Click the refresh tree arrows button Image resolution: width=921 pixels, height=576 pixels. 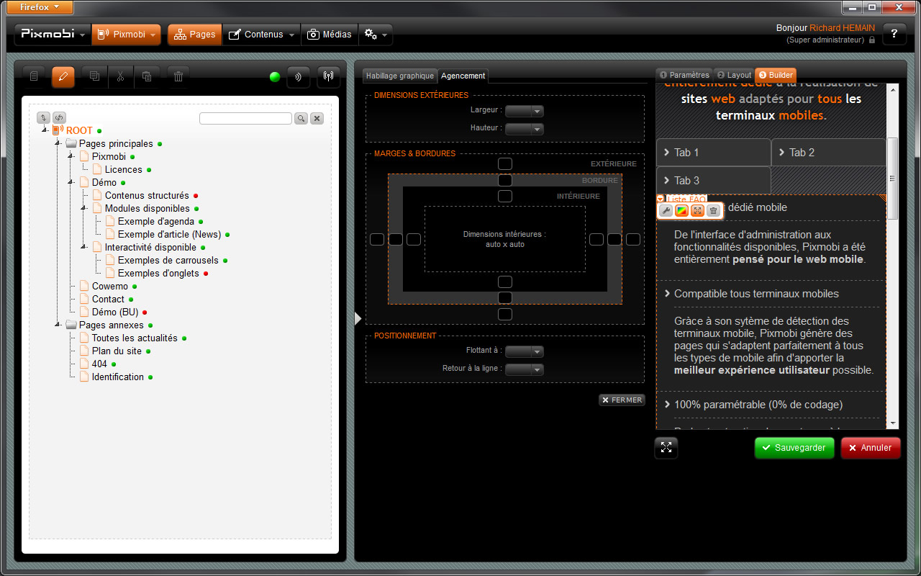point(59,117)
